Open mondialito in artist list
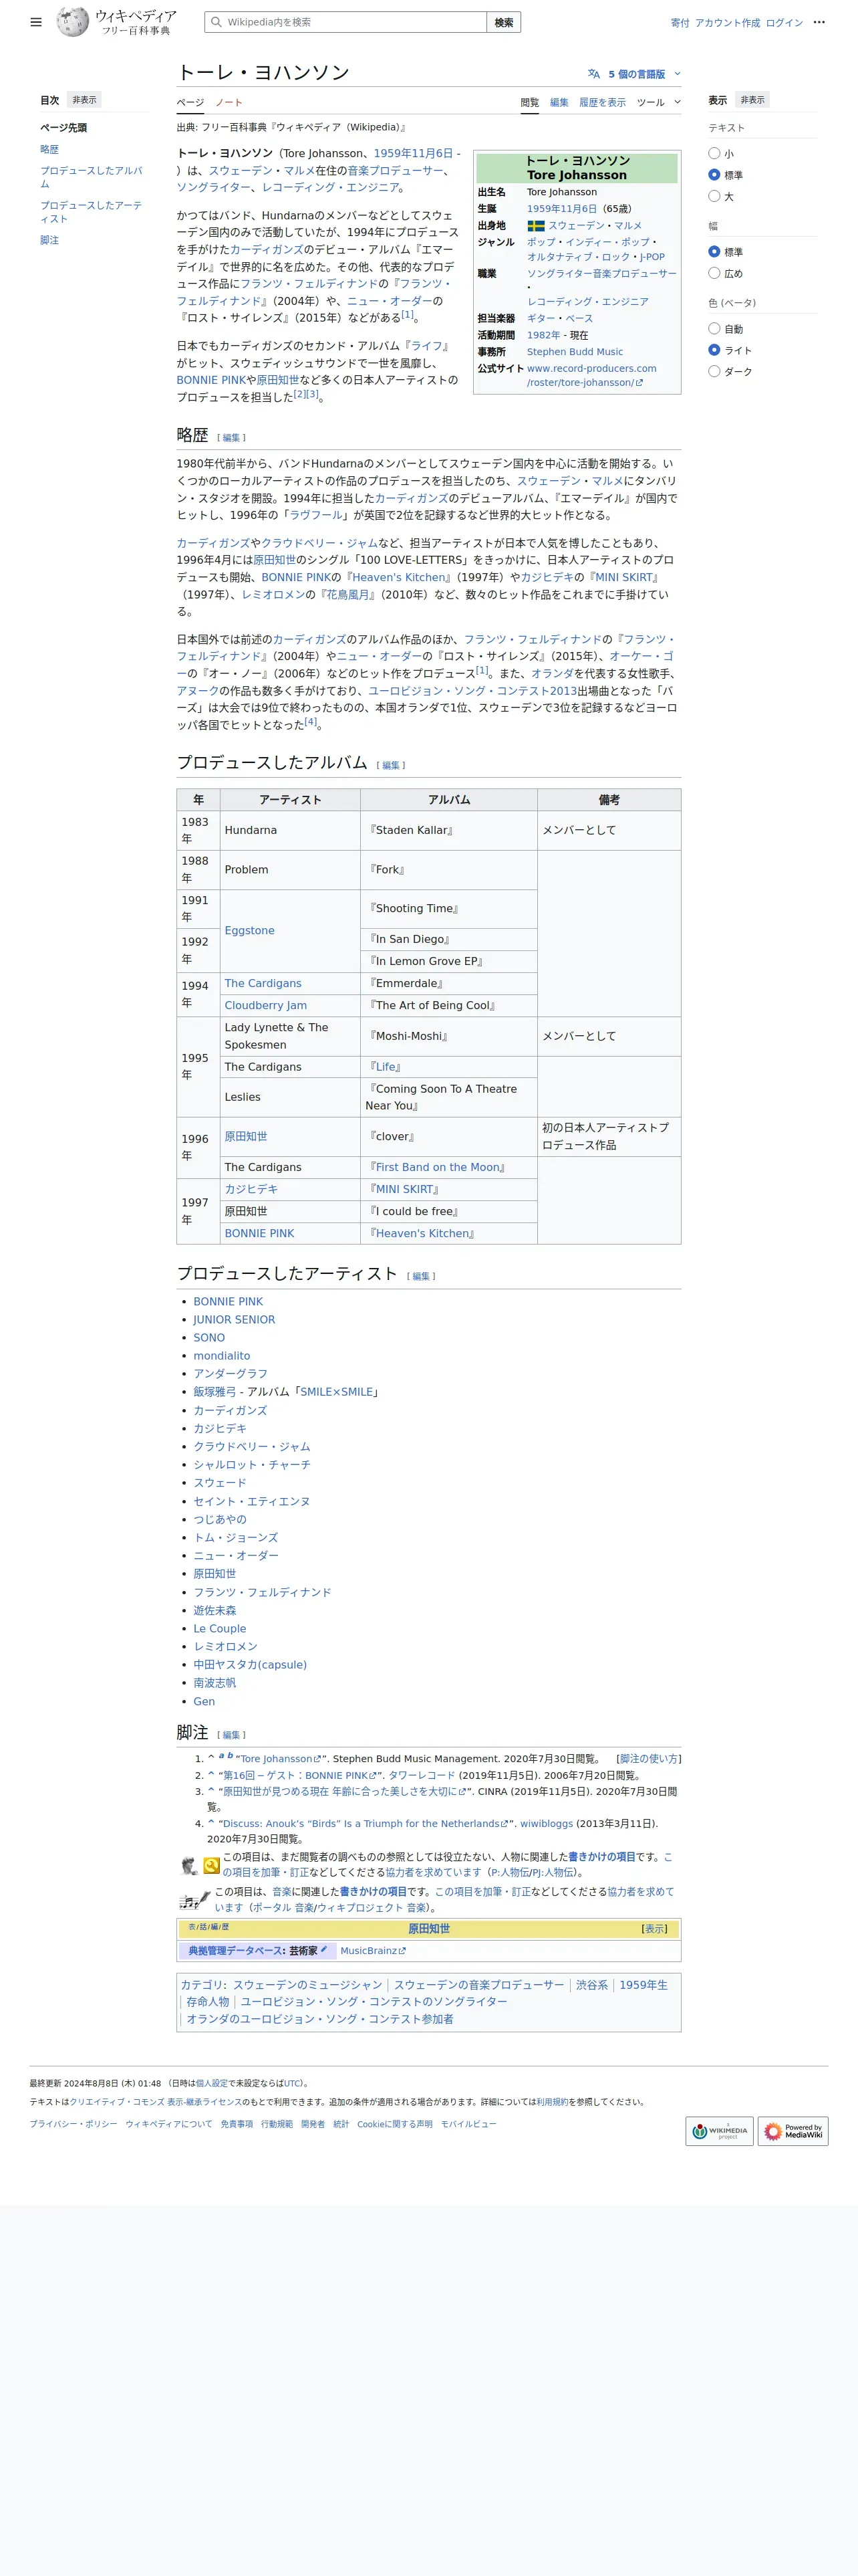The image size is (858, 2576). click(x=222, y=1356)
